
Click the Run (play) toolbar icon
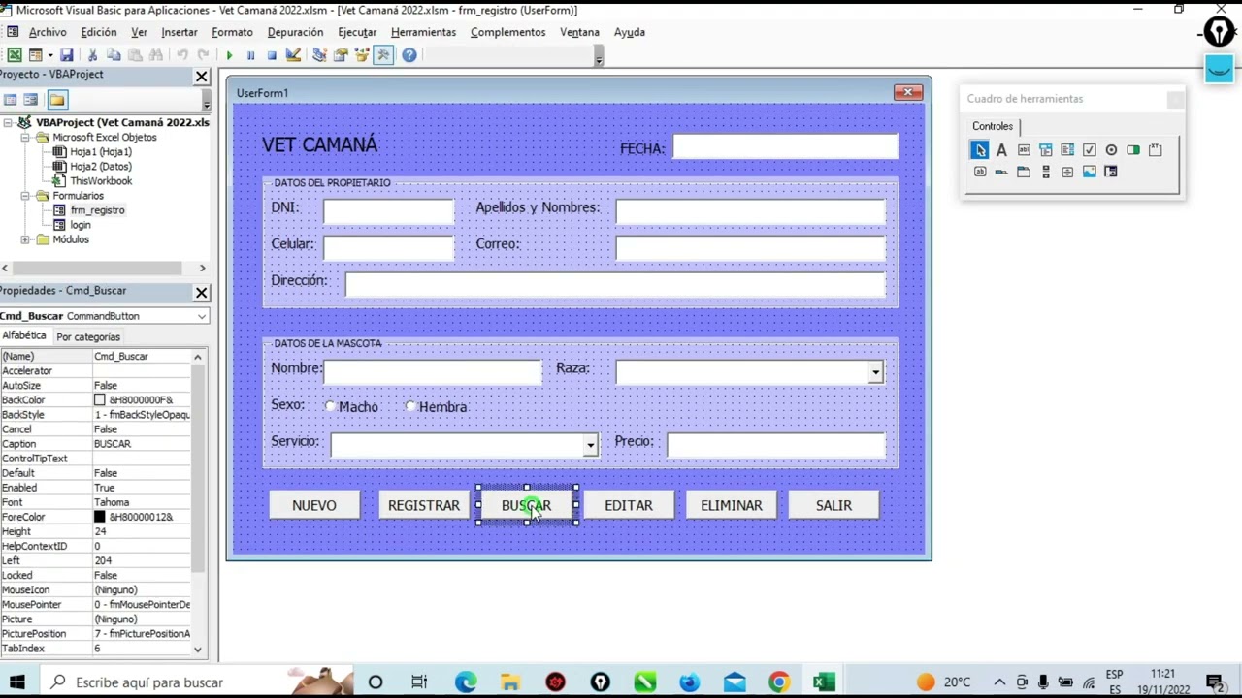tap(229, 55)
